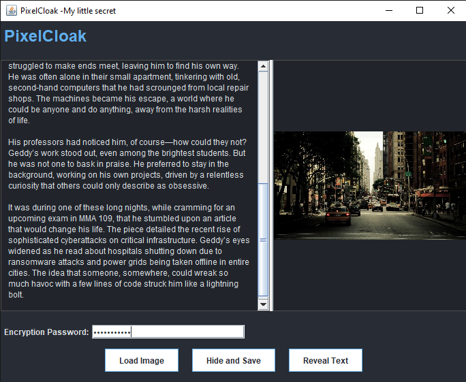Image resolution: width=466 pixels, height=382 pixels.
Task: Click the text area's scroll down arrow
Action: click(263, 304)
